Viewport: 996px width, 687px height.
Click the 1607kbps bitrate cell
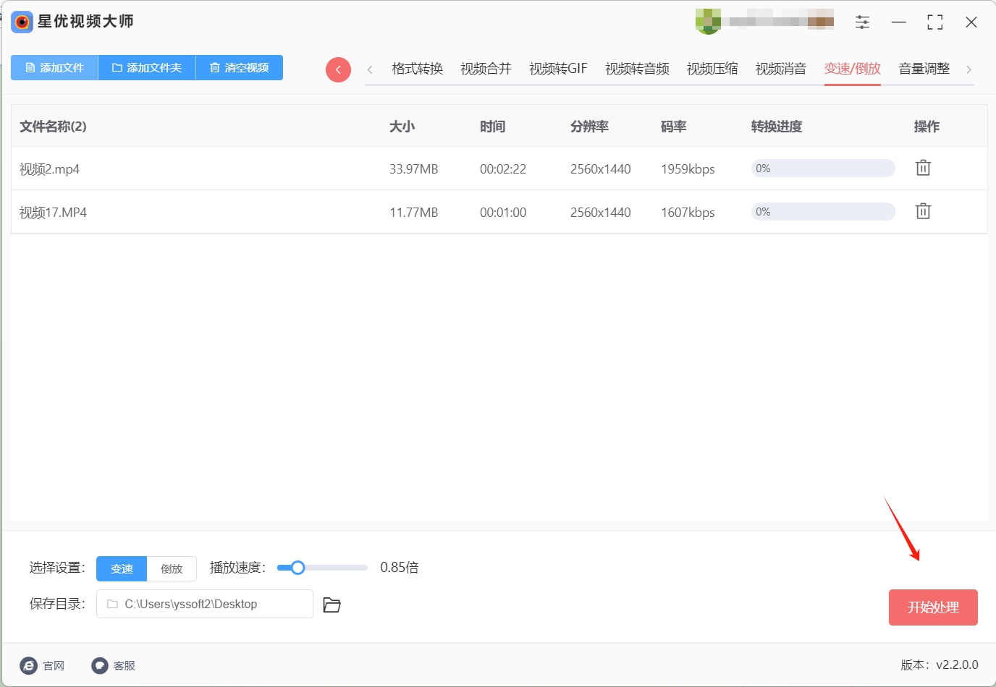[x=688, y=213]
